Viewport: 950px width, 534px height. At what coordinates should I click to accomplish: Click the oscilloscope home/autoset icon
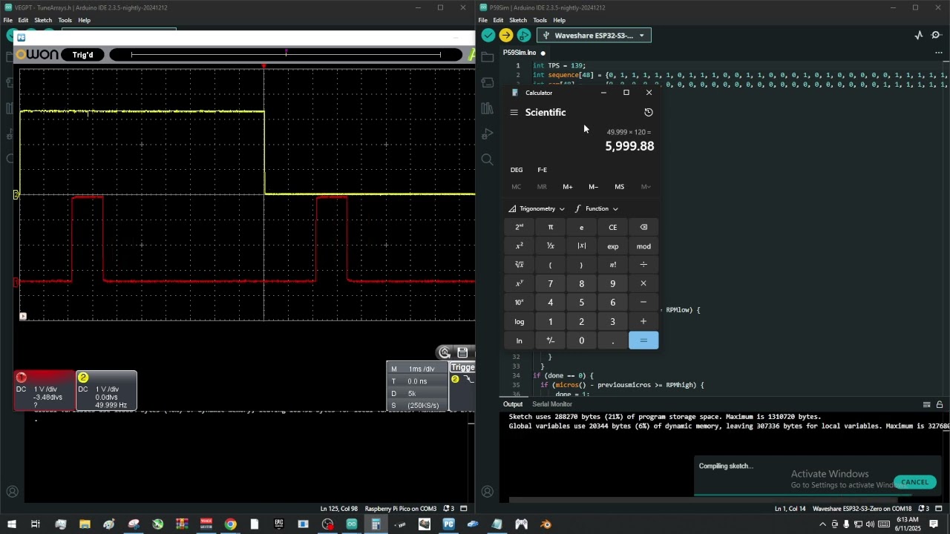click(445, 352)
